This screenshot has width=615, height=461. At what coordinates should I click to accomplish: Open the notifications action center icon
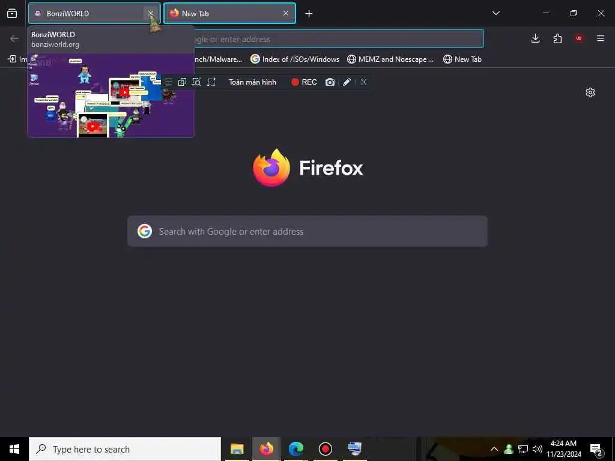(596, 449)
